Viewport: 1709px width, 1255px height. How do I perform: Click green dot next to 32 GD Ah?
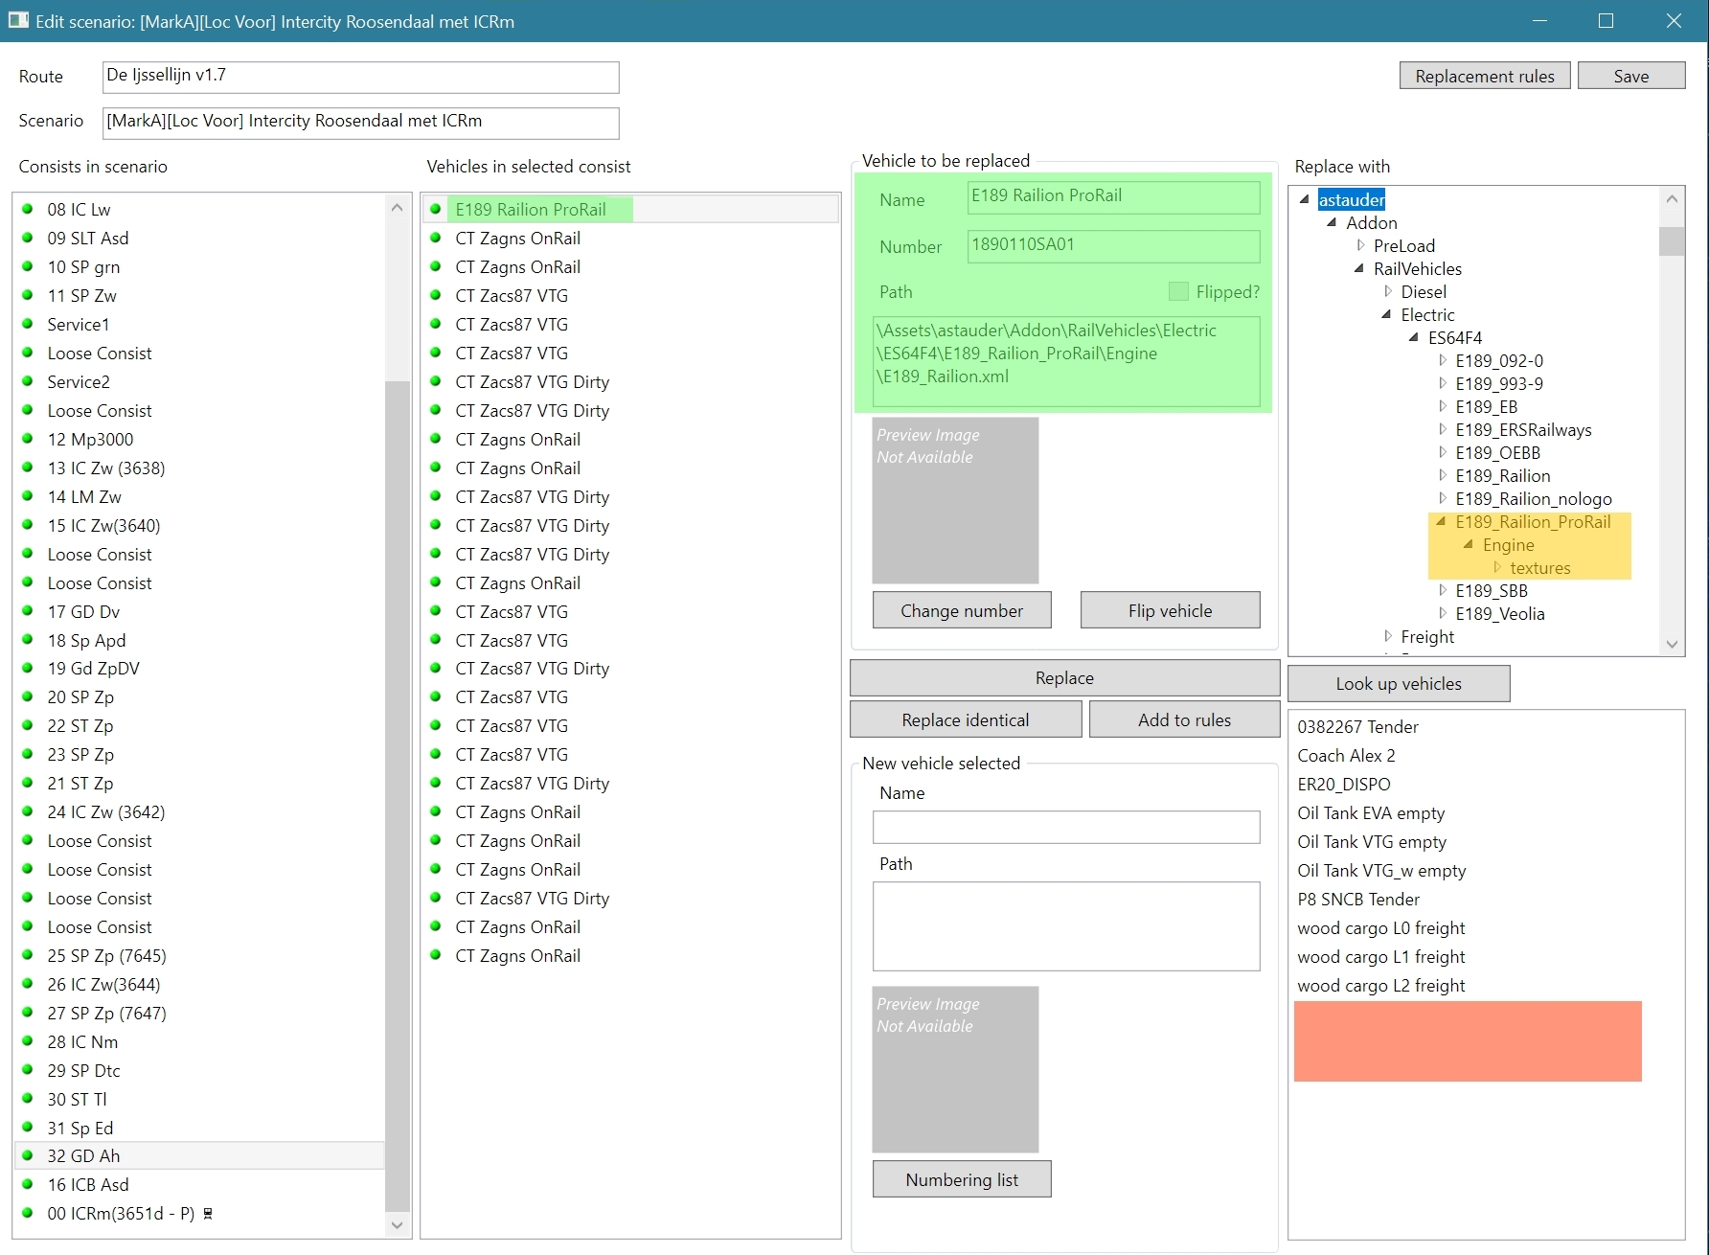tap(28, 1155)
